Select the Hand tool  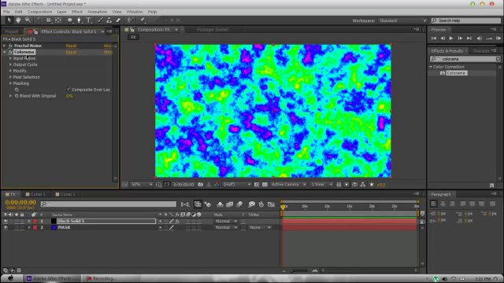[18, 20]
